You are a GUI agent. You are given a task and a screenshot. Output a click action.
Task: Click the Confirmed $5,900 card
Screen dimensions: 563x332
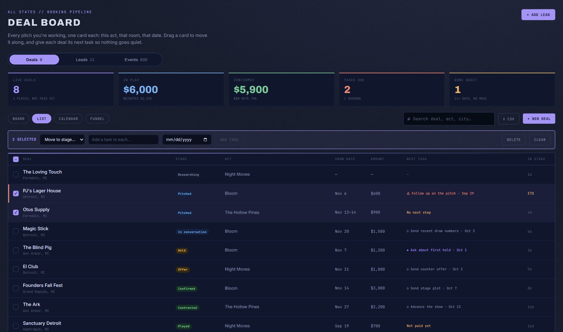point(281,89)
